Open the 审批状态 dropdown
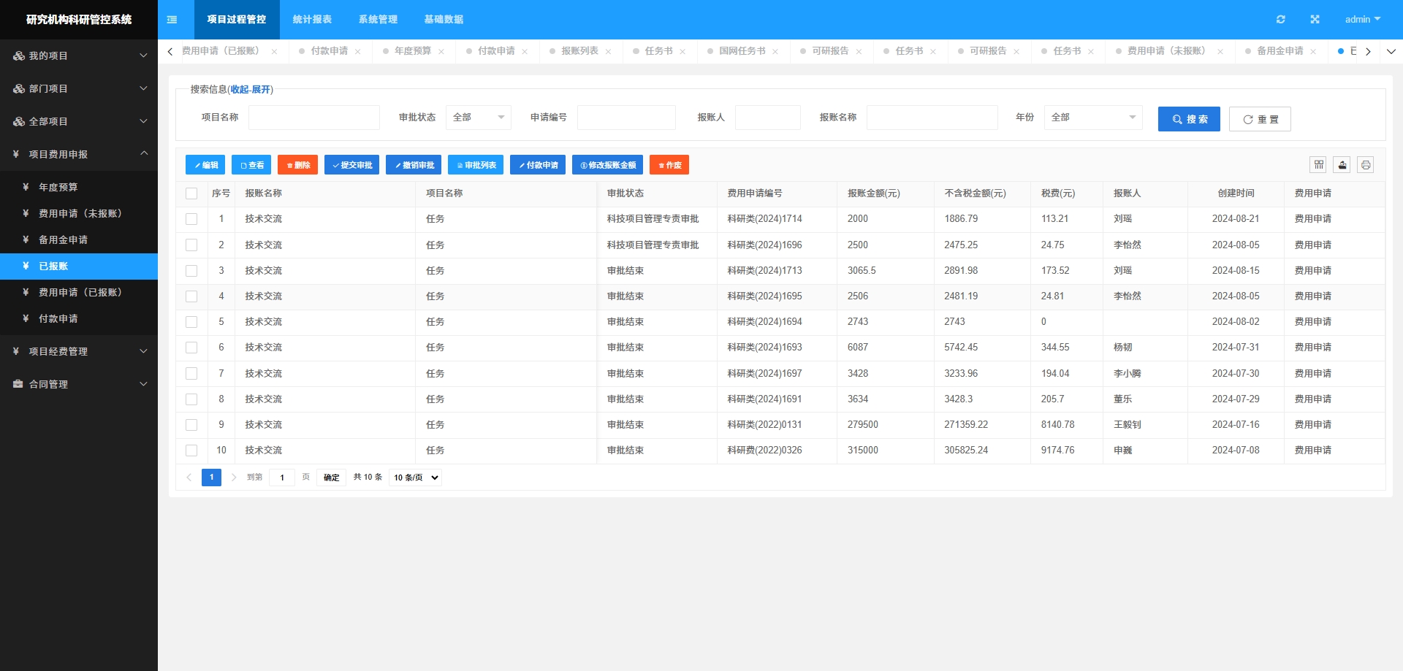The width and height of the screenshot is (1403, 671). click(x=478, y=118)
